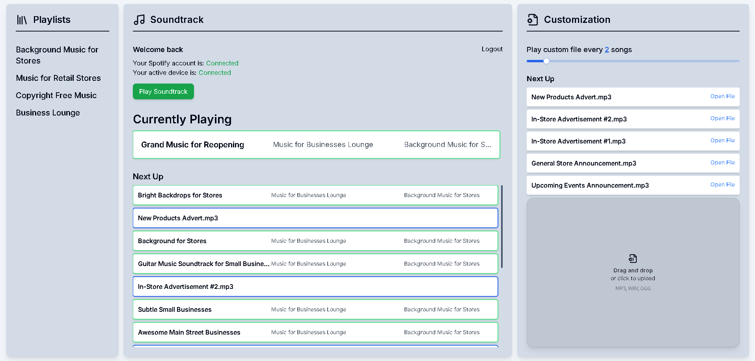The height and width of the screenshot is (361, 755).
Task: Open File for Upcoming Events Announcement.mp3
Action: 722,185
